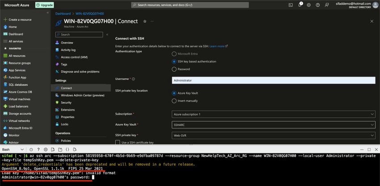The height and width of the screenshot is (186, 380).
Task: Click the SQL databases icon in sidebar
Action: click(5, 85)
